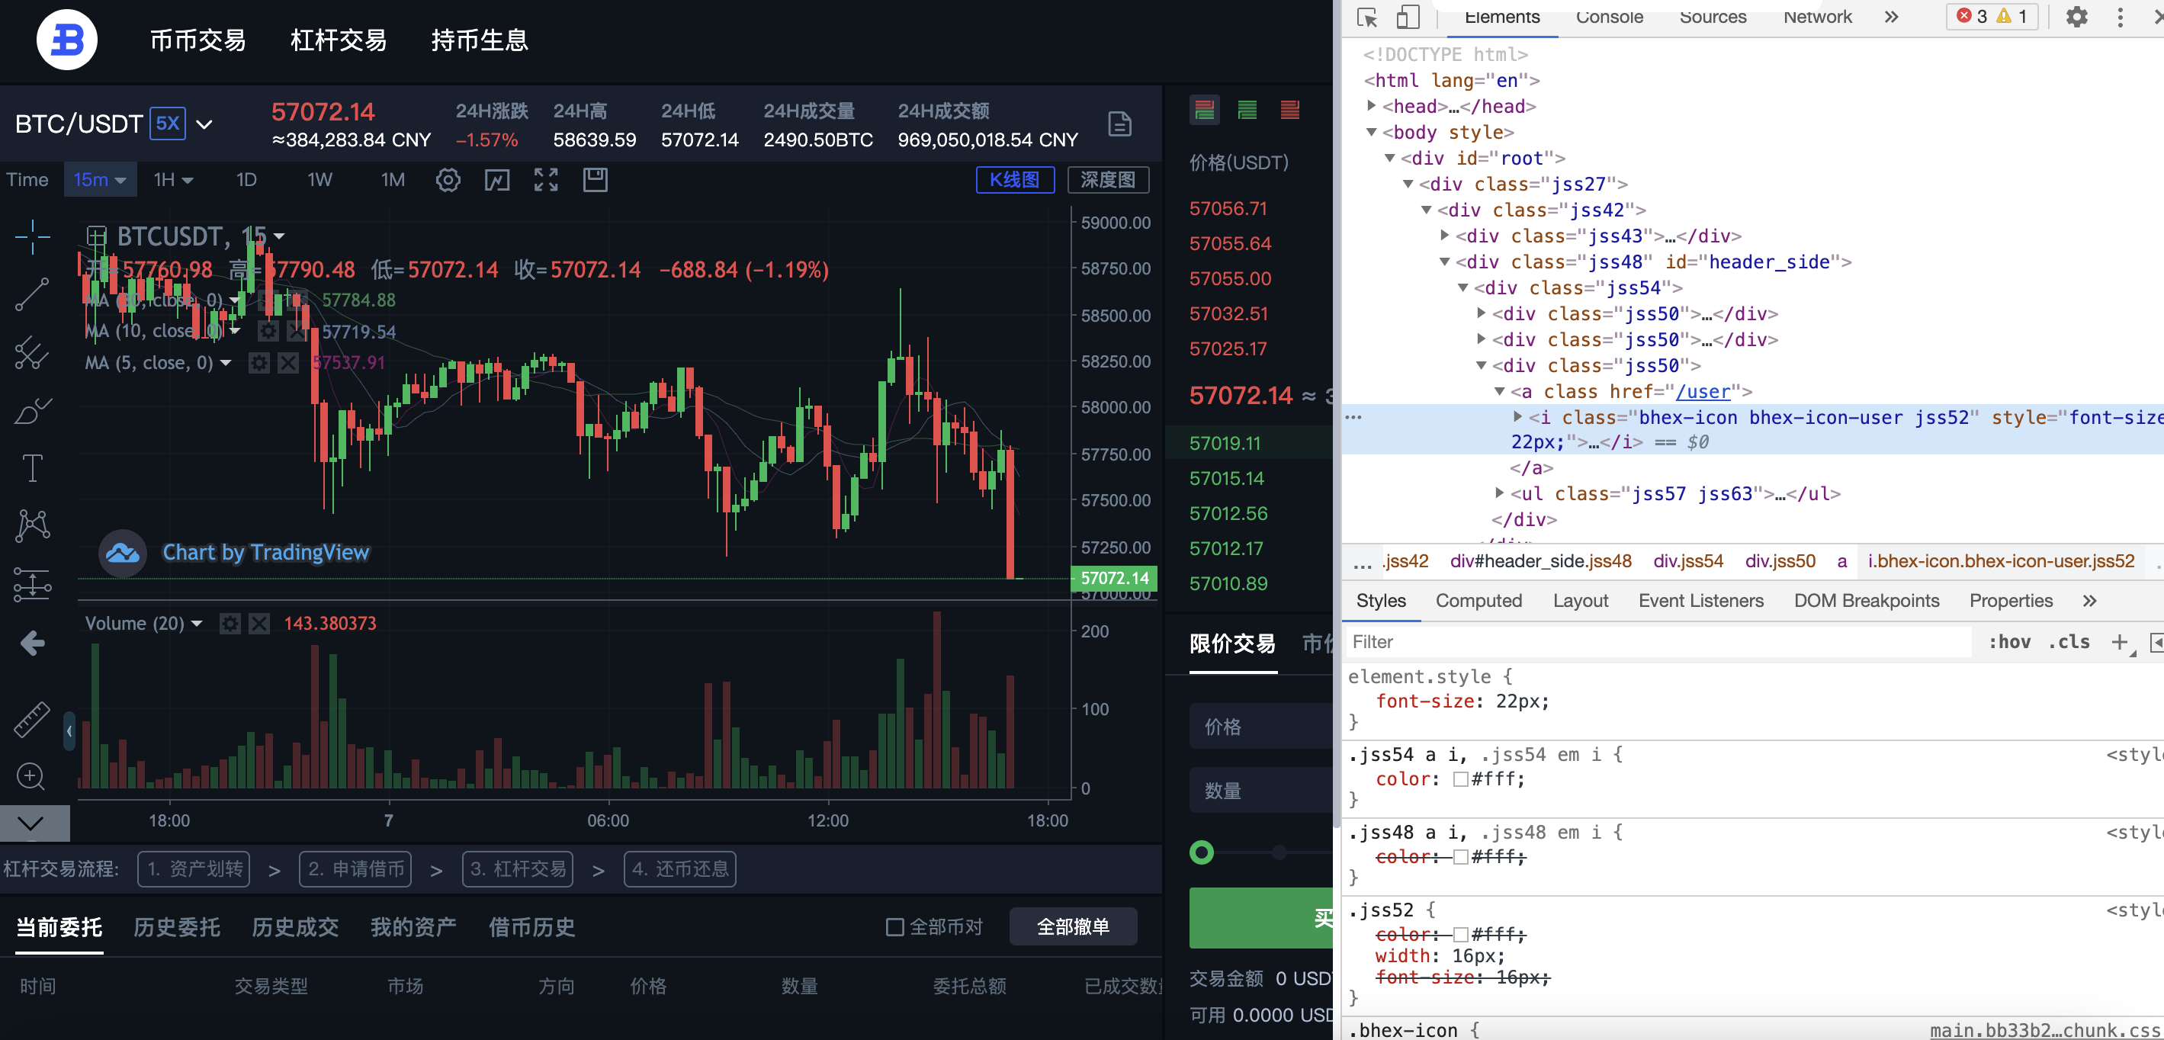Click the green amount slider handle
Screen dimensions: 2164x1040
click(x=1201, y=852)
